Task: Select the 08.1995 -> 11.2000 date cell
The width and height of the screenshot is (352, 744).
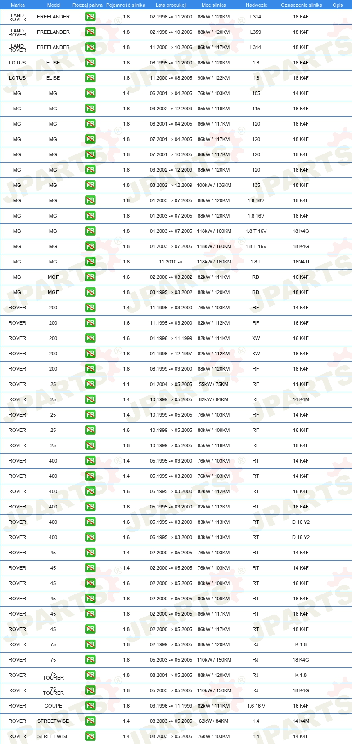Action: [171, 63]
